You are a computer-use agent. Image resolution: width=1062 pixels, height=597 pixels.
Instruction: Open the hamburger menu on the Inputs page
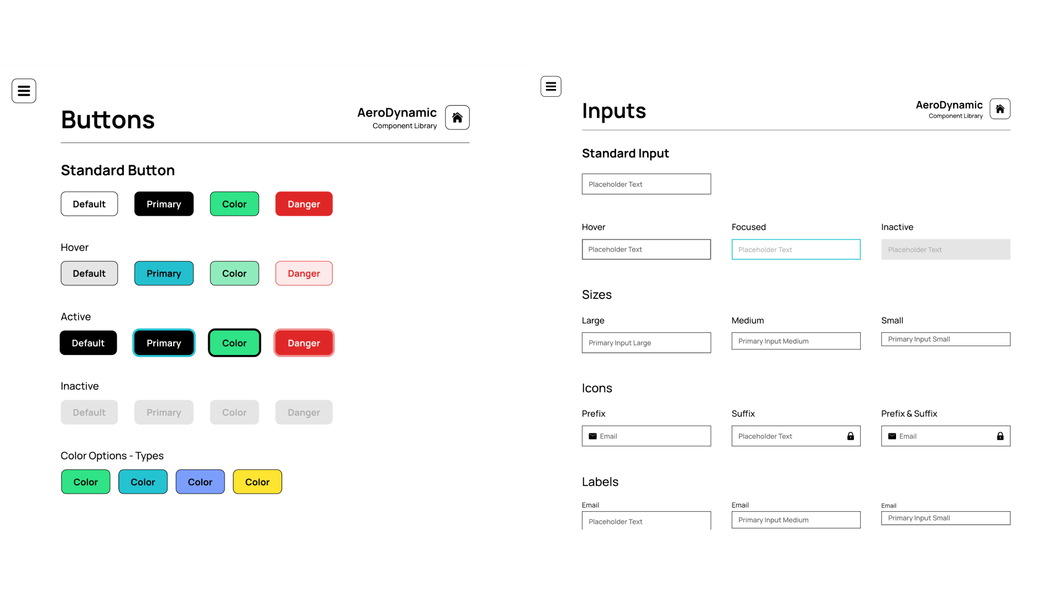point(550,86)
